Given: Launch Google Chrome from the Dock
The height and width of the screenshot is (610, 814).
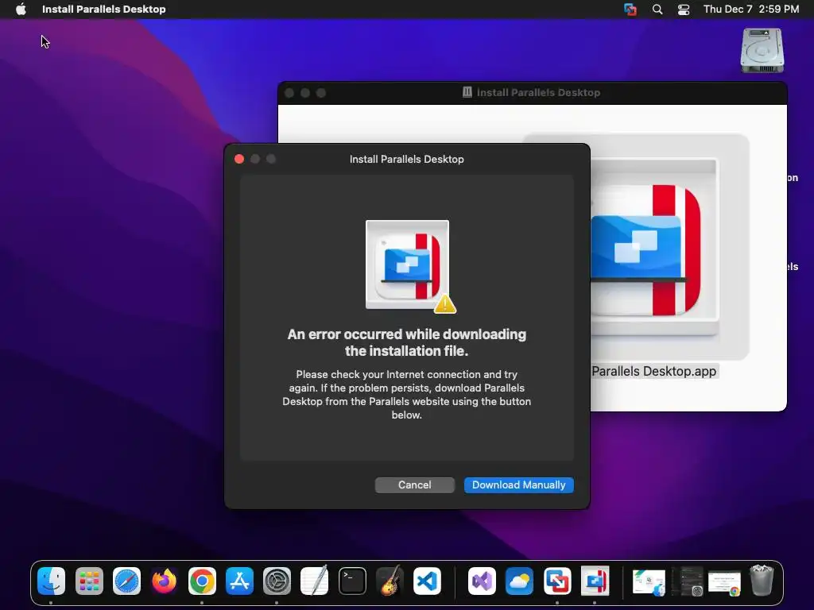Looking at the screenshot, I should (202, 581).
